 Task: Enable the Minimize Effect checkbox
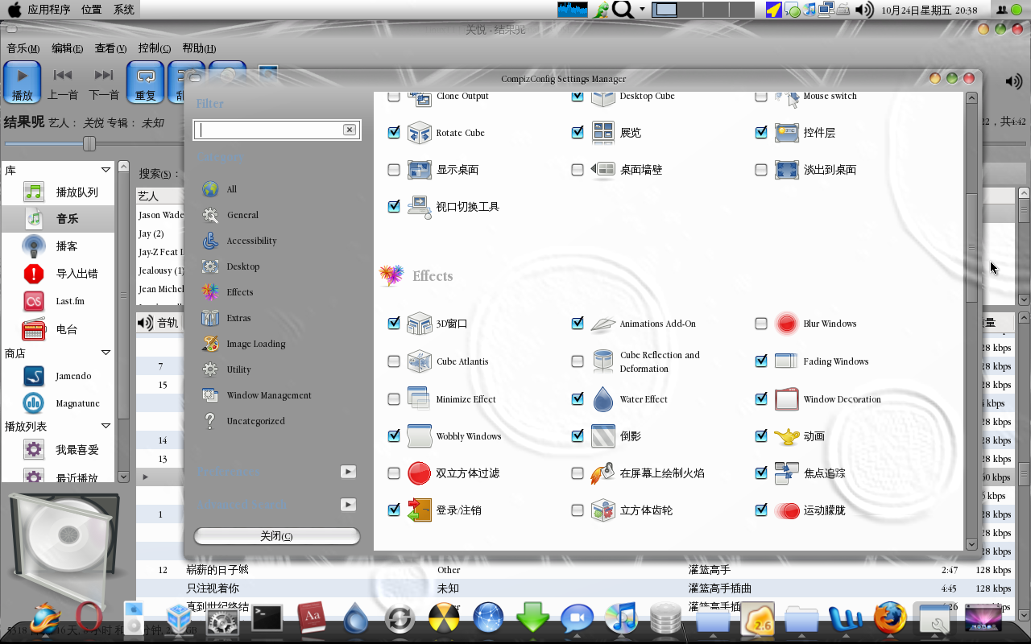coord(394,399)
